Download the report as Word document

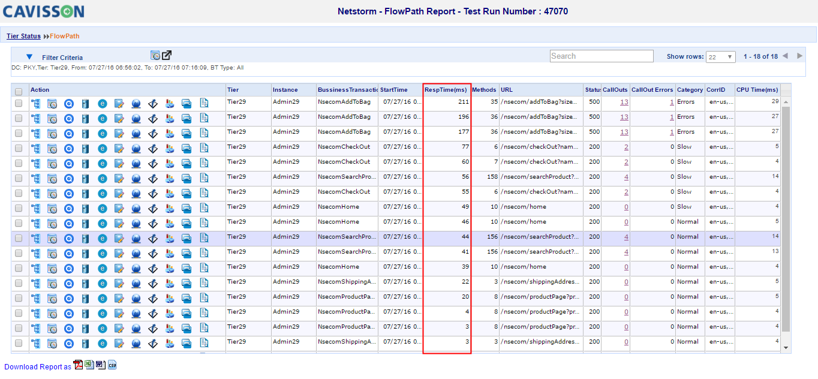101,365
